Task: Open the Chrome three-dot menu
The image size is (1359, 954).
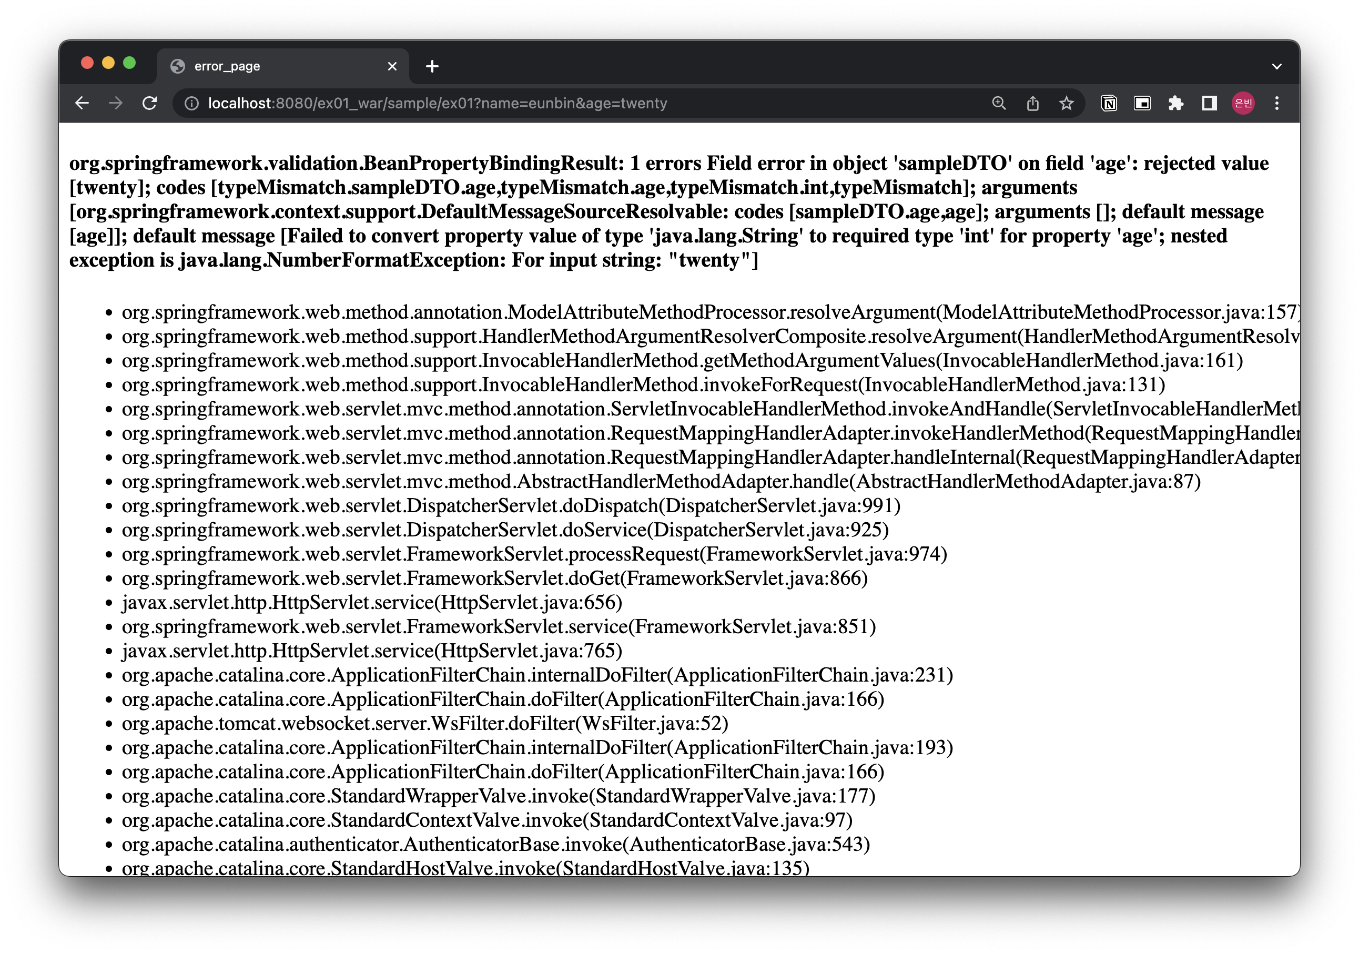Action: pos(1277,104)
